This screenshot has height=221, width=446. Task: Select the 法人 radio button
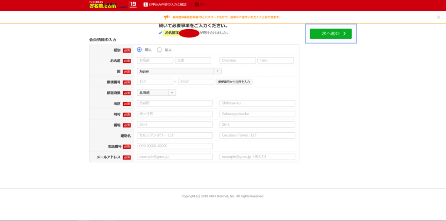159,50
